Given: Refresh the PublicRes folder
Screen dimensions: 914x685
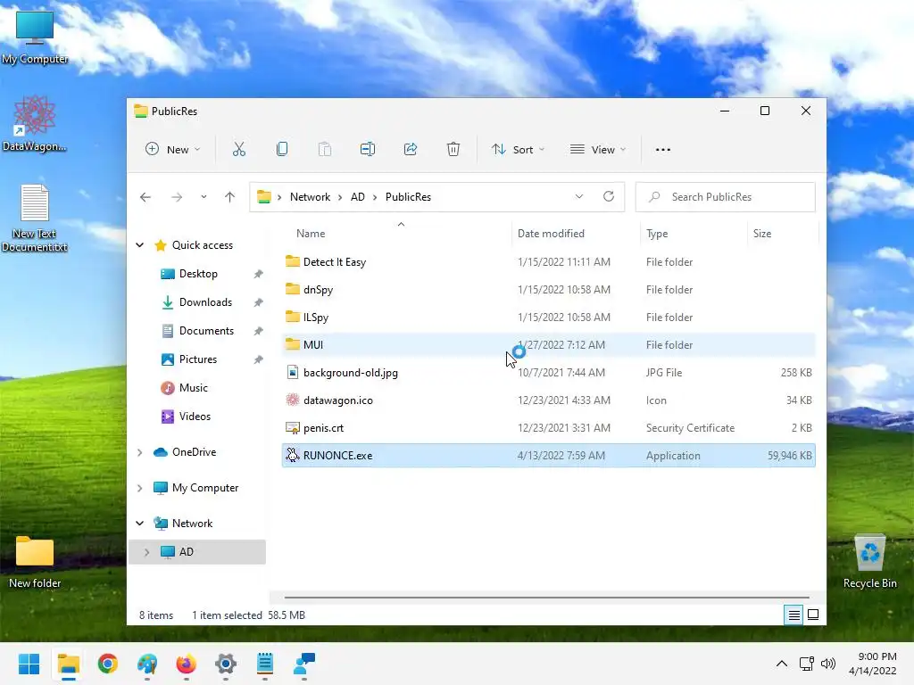Looking at the screenshot, I should tap(609, 196).
